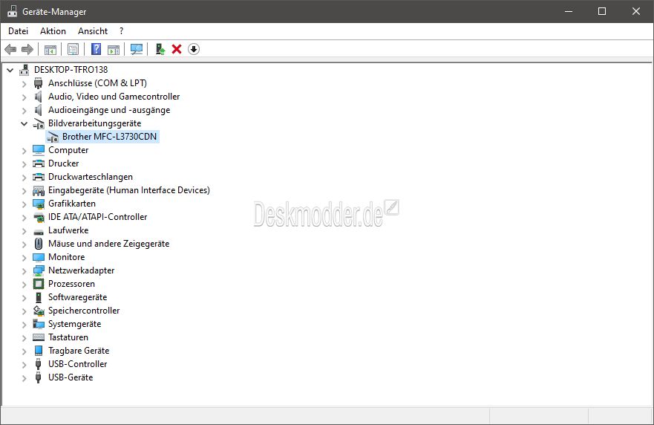The image size is (654, 425).
Task: Click the Prozessoren chip icon
Action: pos(39,284)
